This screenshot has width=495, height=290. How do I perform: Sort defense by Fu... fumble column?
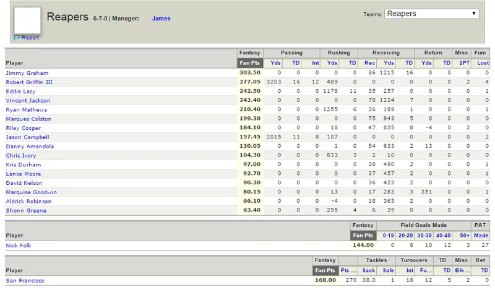coord(426,270)
